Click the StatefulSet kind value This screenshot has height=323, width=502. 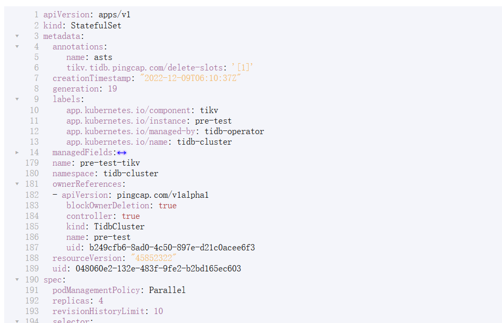click(96, 25)
